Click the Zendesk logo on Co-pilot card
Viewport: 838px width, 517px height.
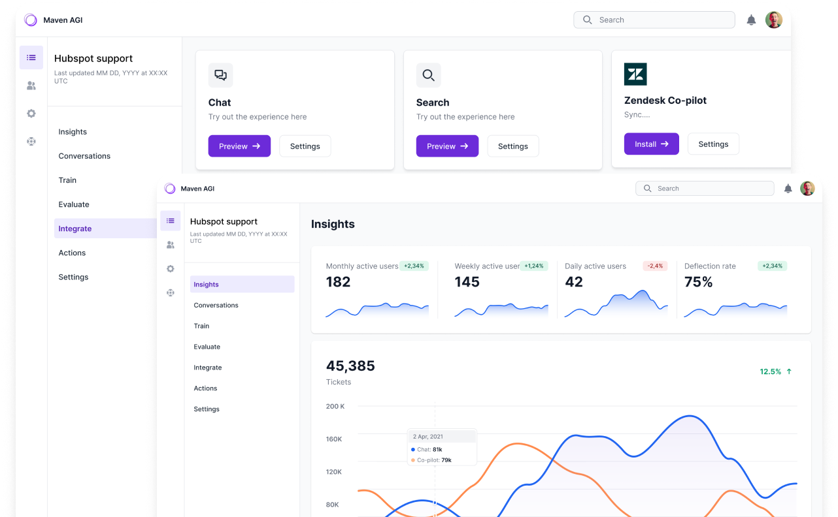point(635,74)
